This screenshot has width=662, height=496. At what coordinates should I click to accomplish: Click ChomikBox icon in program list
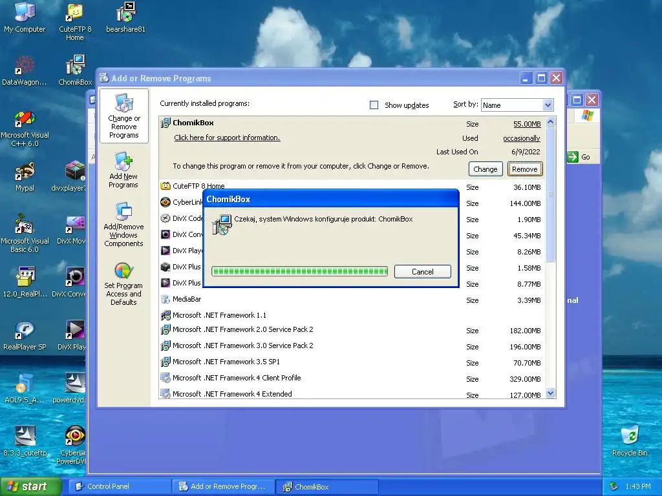(165, 123)
